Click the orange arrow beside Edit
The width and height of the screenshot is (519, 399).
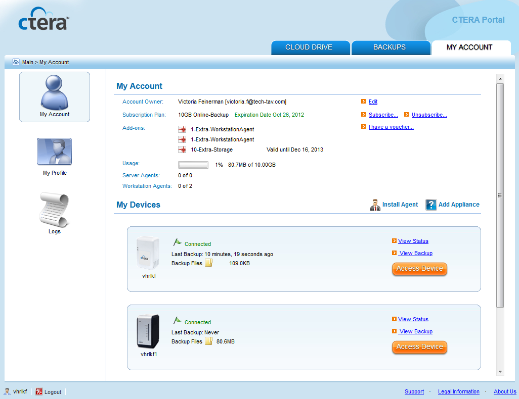(x=363, y=102)
